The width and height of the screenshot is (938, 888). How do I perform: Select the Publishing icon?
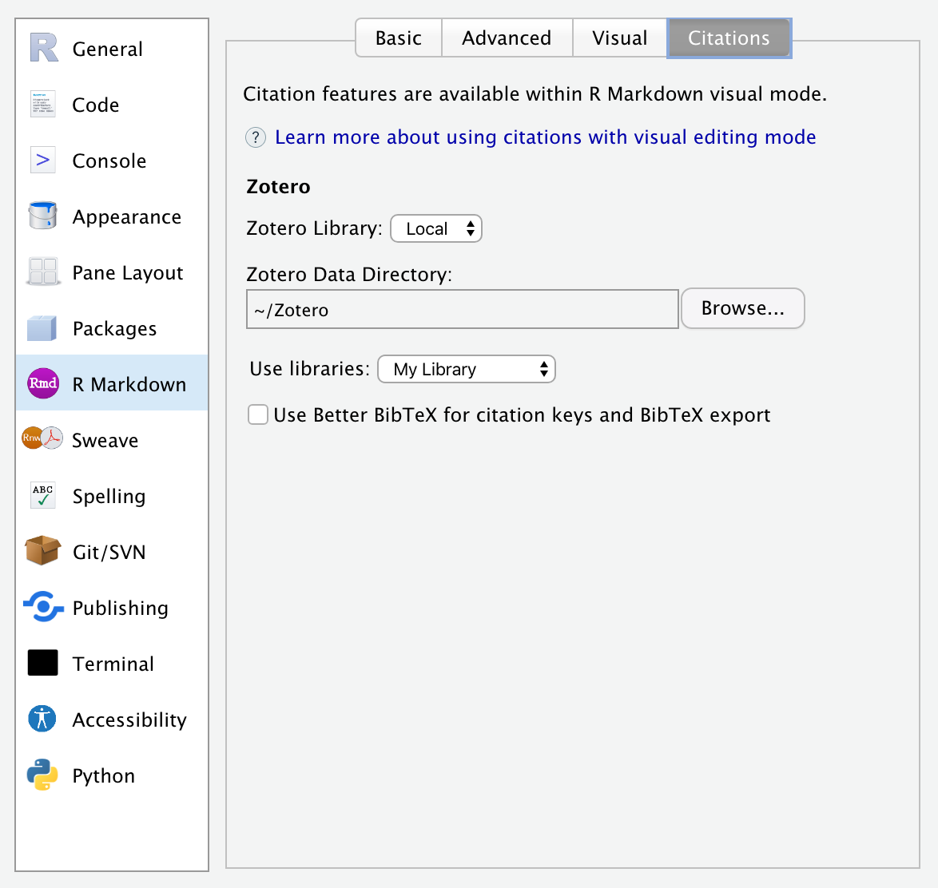point(43,607)
